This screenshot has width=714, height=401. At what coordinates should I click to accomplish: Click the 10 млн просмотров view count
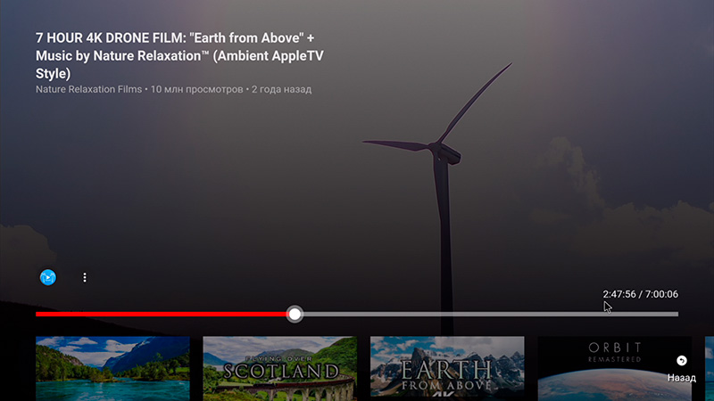[x=196, y=90]
